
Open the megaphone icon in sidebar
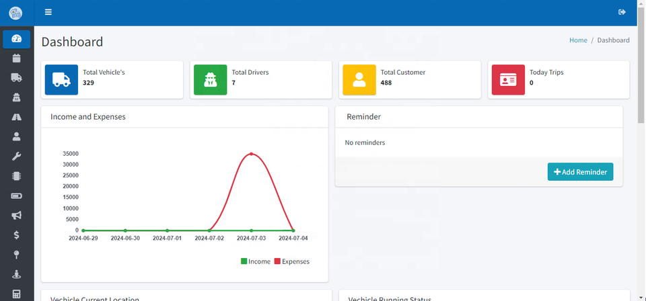pos(17,216)
